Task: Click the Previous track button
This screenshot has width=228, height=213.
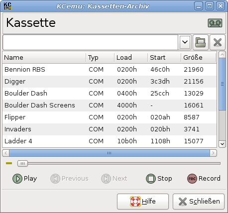Action: coord(69,179)
